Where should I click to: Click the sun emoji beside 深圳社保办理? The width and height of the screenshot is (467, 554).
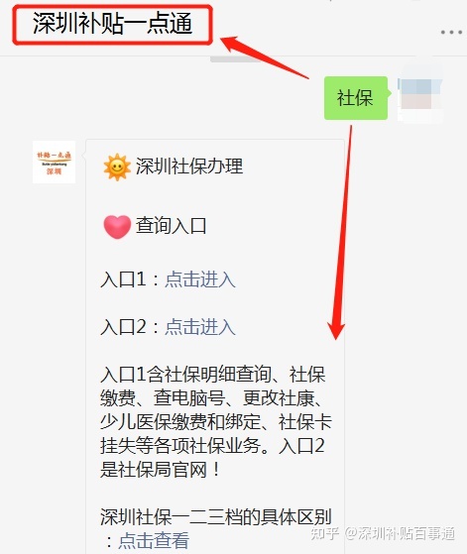point(117,166)
